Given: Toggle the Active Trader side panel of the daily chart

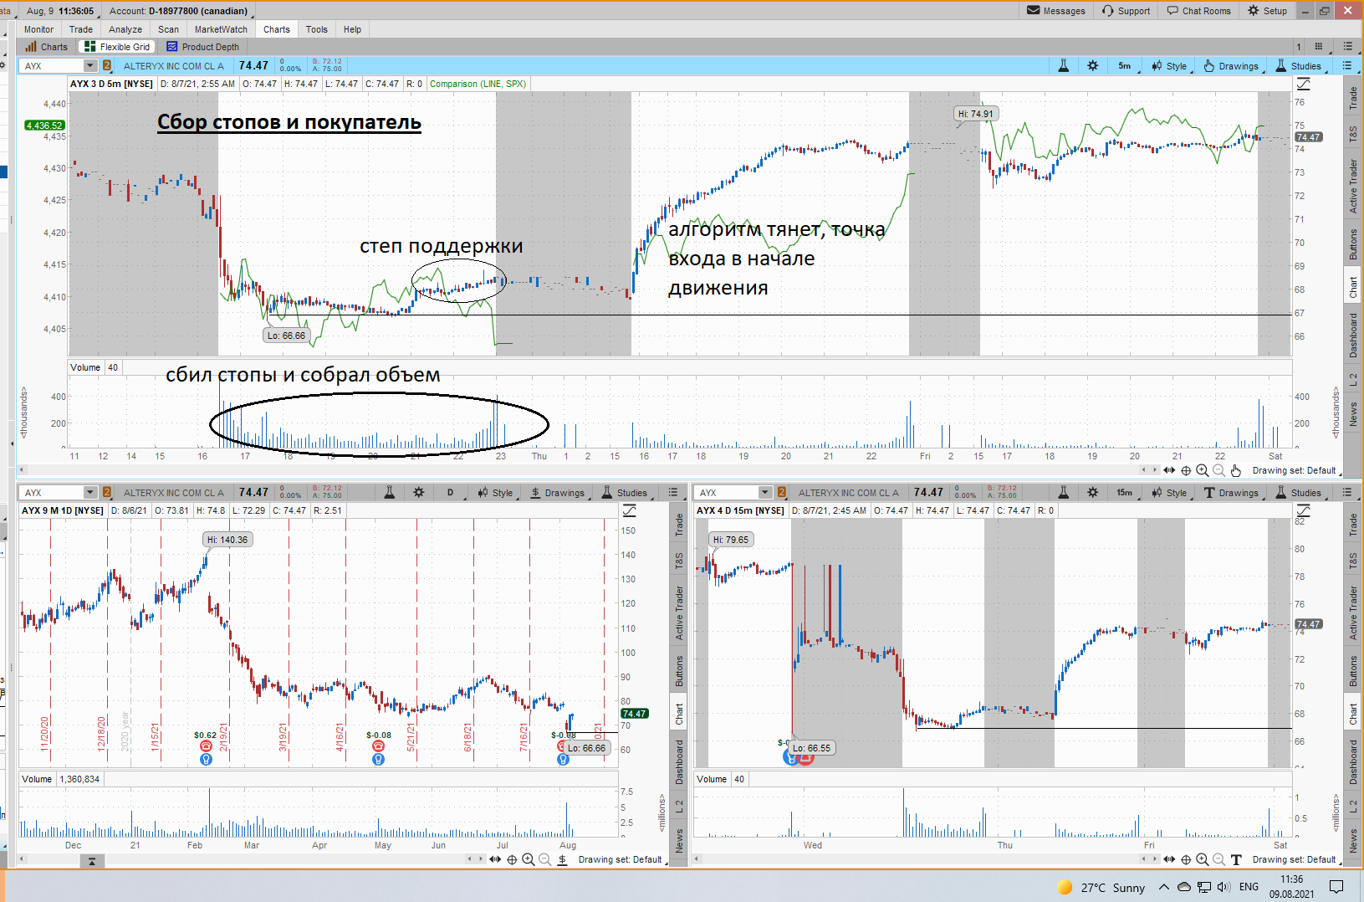Looking at the screenshot, I should click(679, 613).
